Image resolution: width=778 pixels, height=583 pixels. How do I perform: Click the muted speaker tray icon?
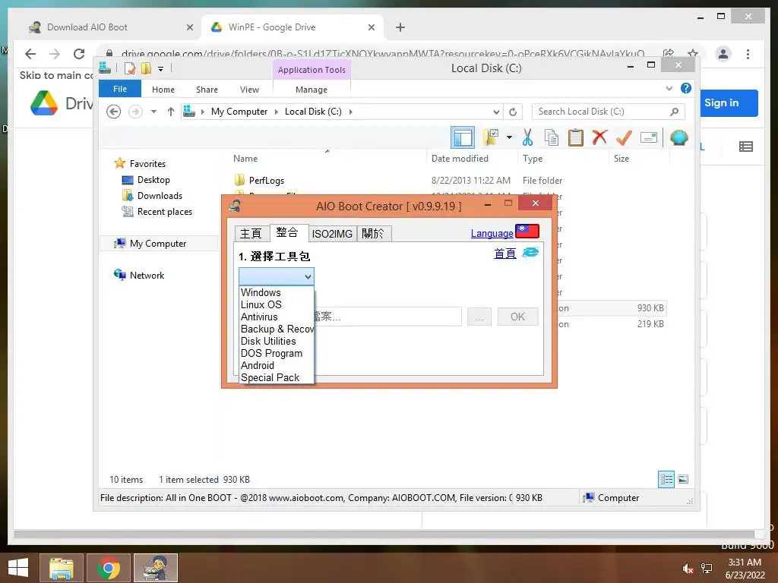coord(688,569)
